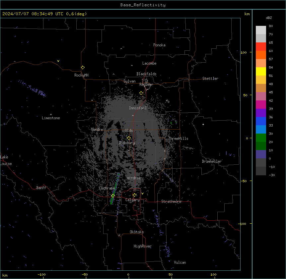
Task: Click the yellow diamond marker south of RedDeer
Action: [141, 93]
